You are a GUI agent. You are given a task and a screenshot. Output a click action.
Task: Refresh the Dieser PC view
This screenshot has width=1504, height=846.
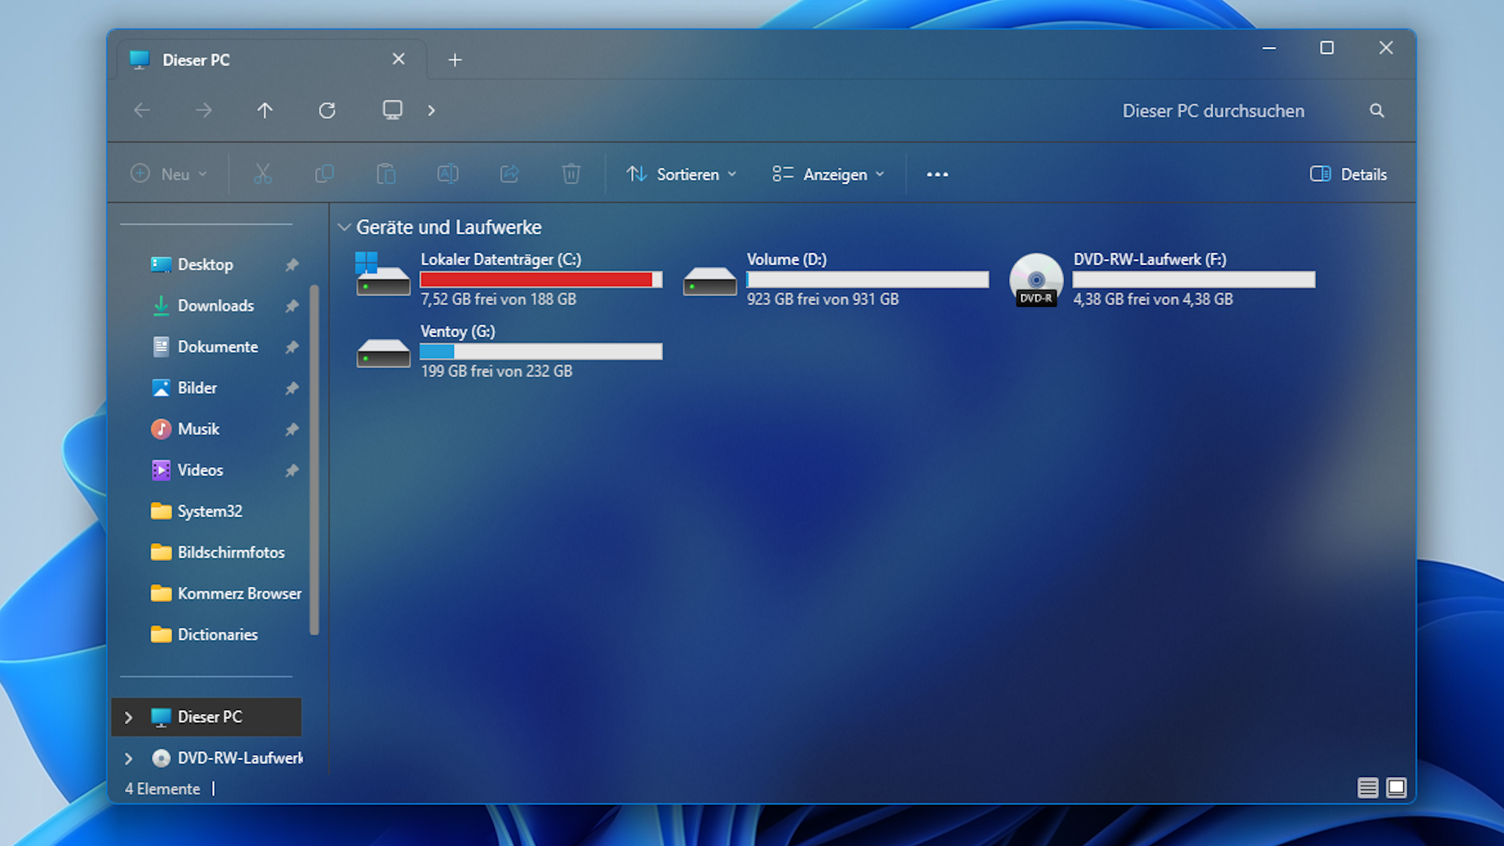(327, 110)
